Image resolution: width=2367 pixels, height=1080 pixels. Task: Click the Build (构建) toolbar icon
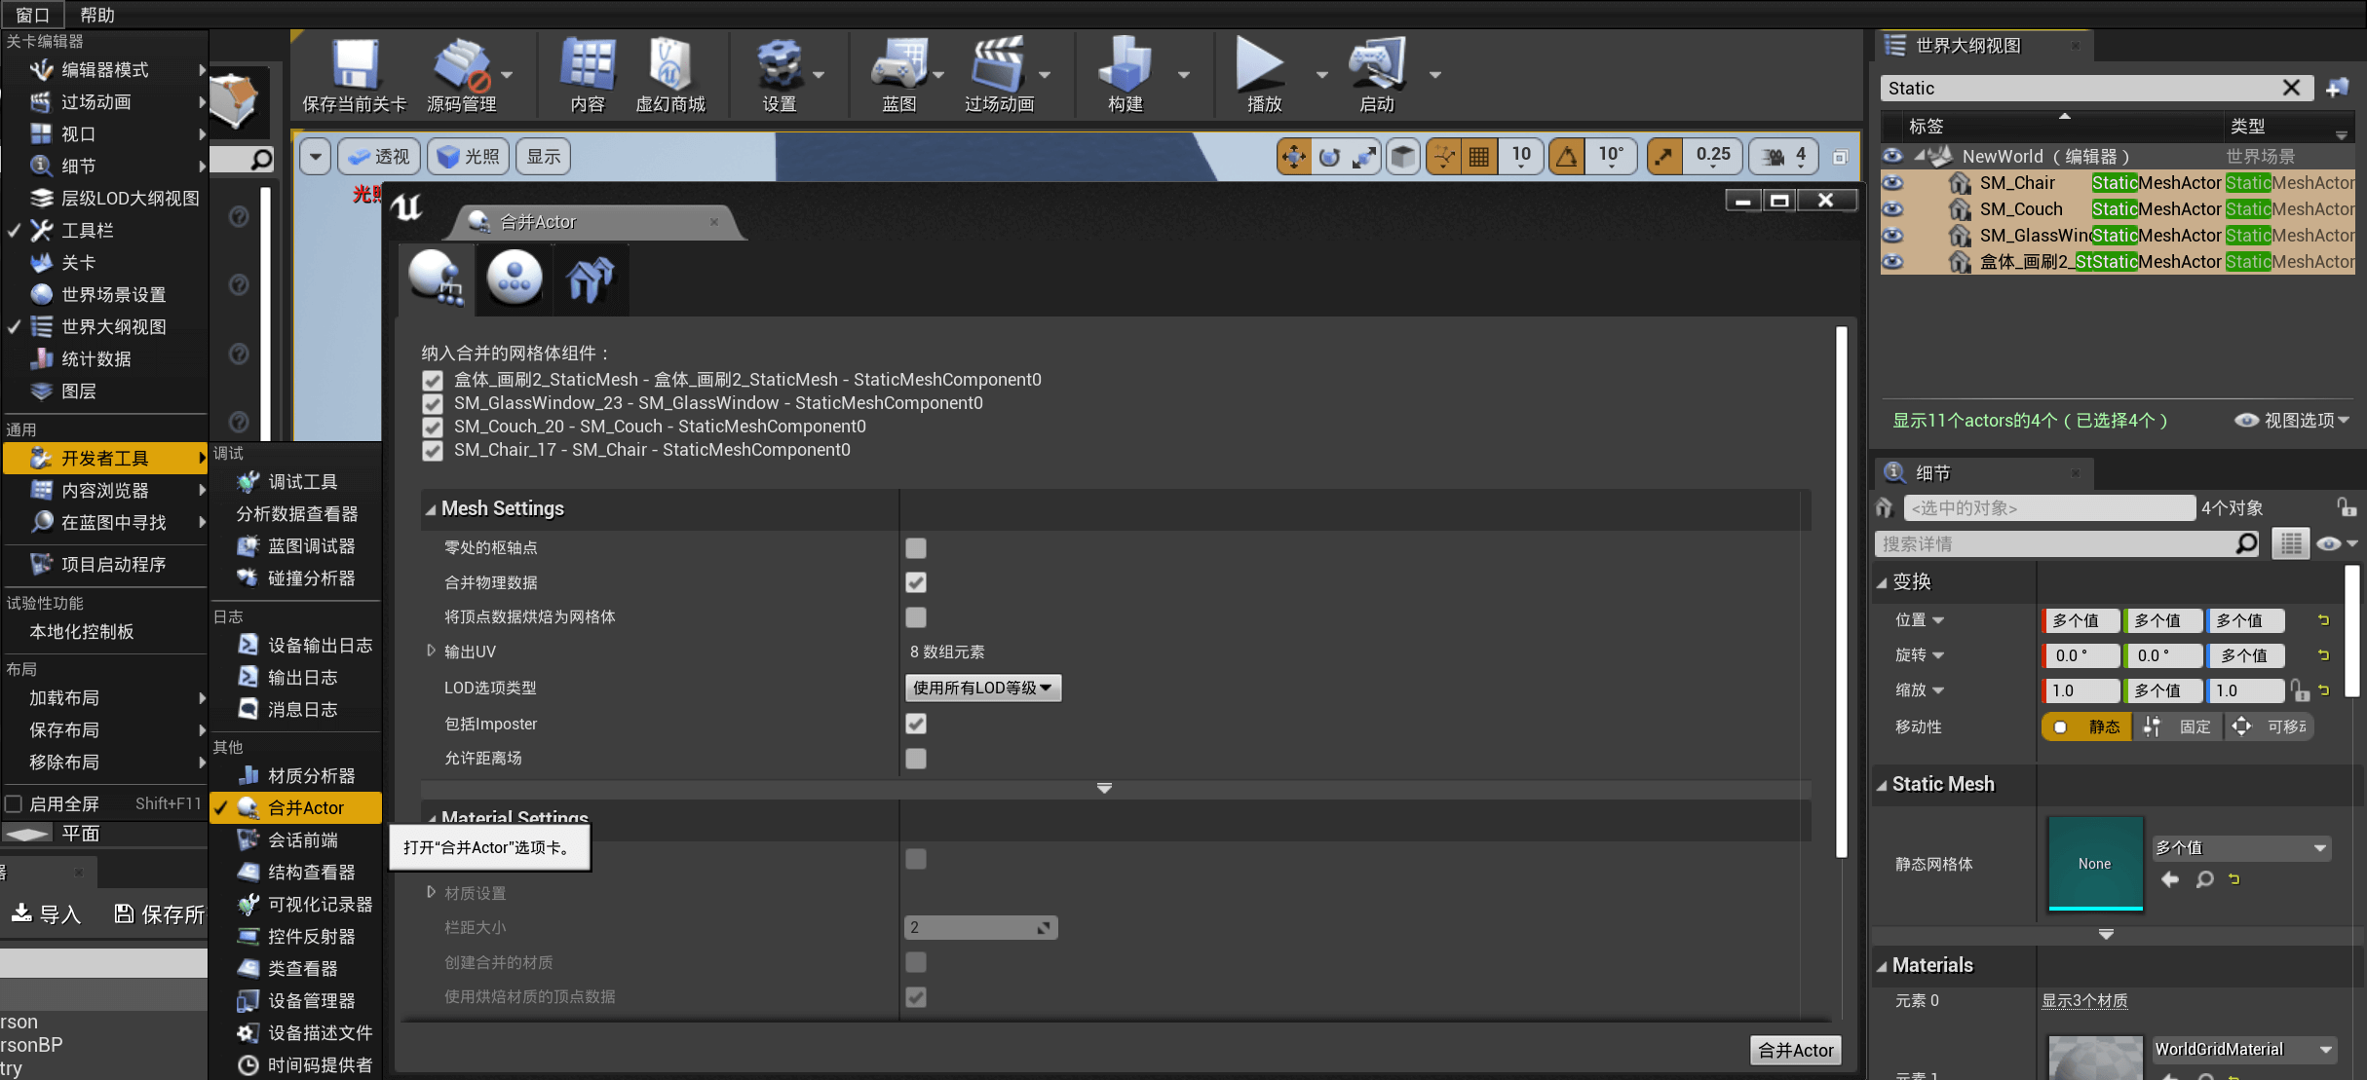coord(1125,75)
